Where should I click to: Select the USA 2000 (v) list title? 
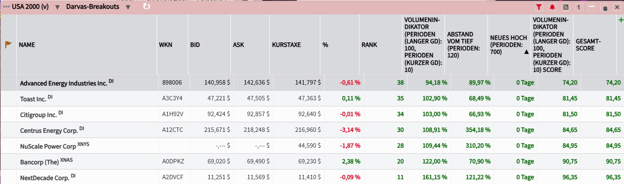30,7
